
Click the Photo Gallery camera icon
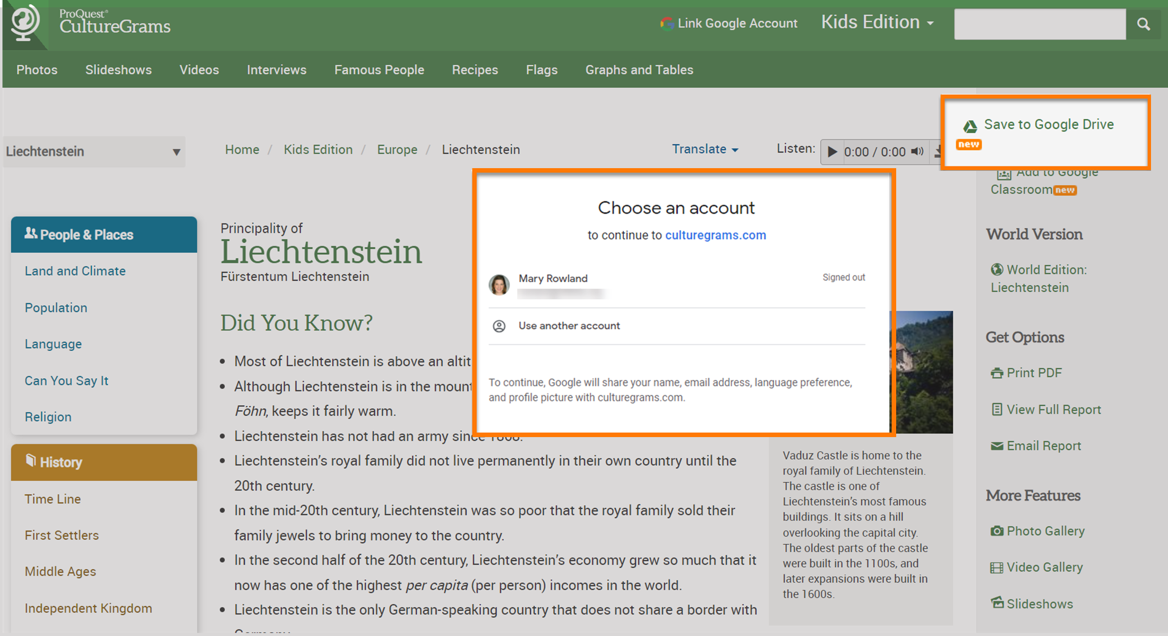coord(997,531)
